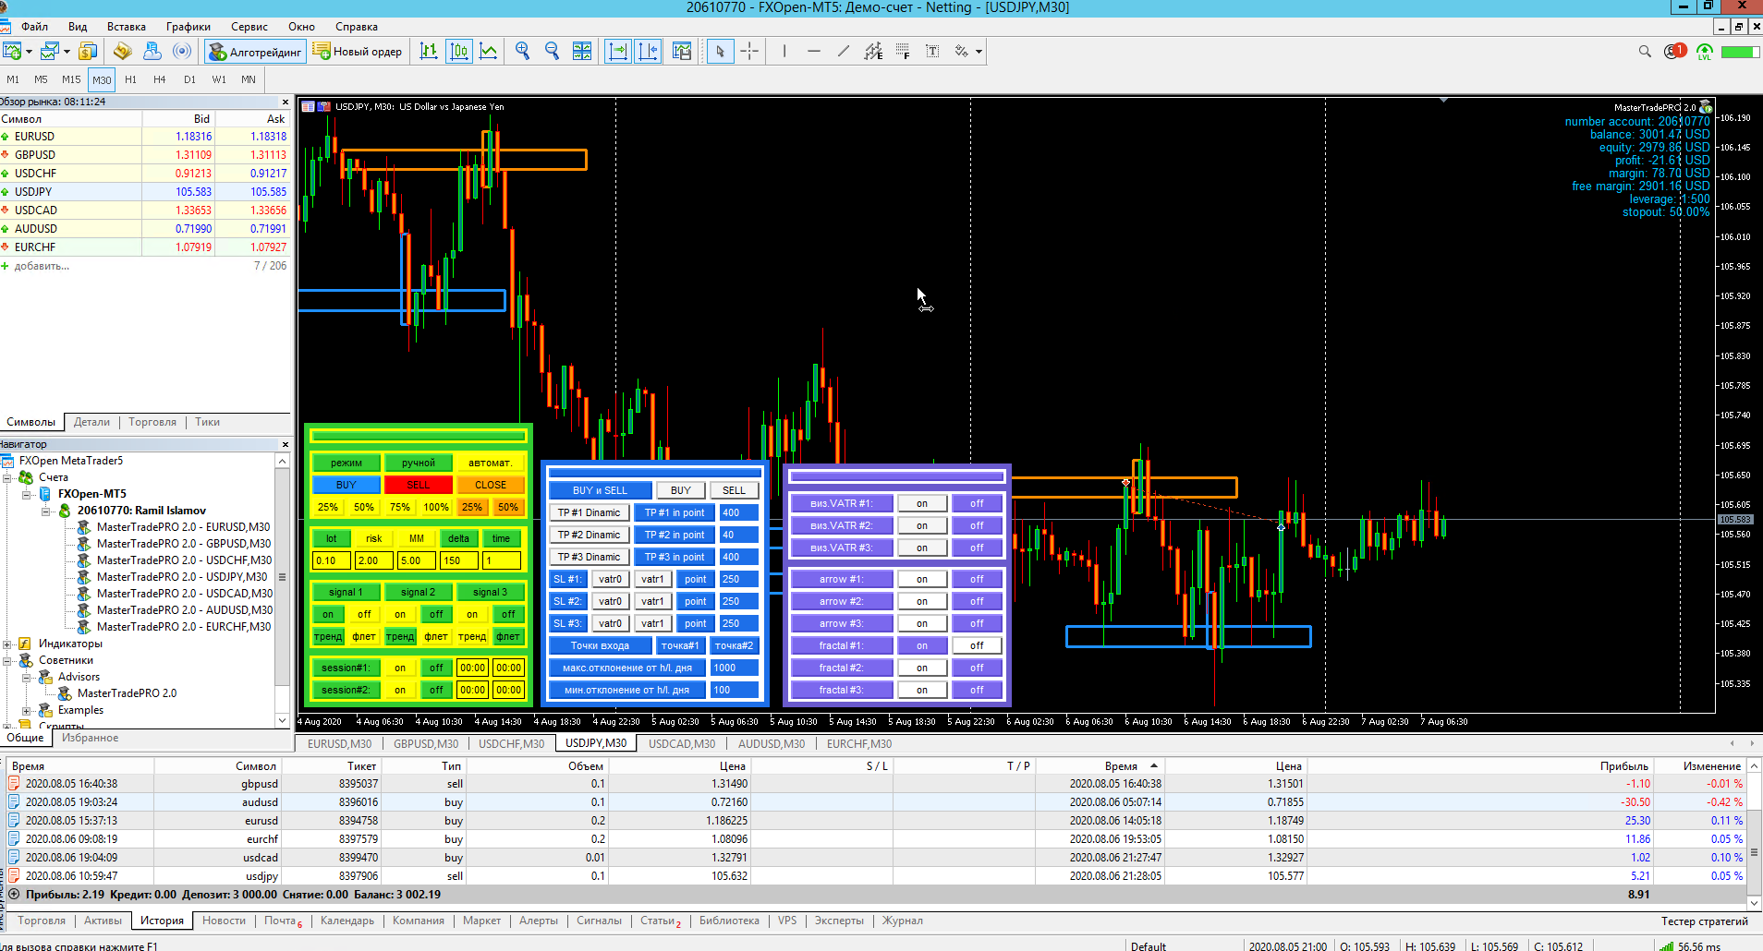Select the H4 timeframe
This screenshot has width=1763, height=951.
pos(160,79)
